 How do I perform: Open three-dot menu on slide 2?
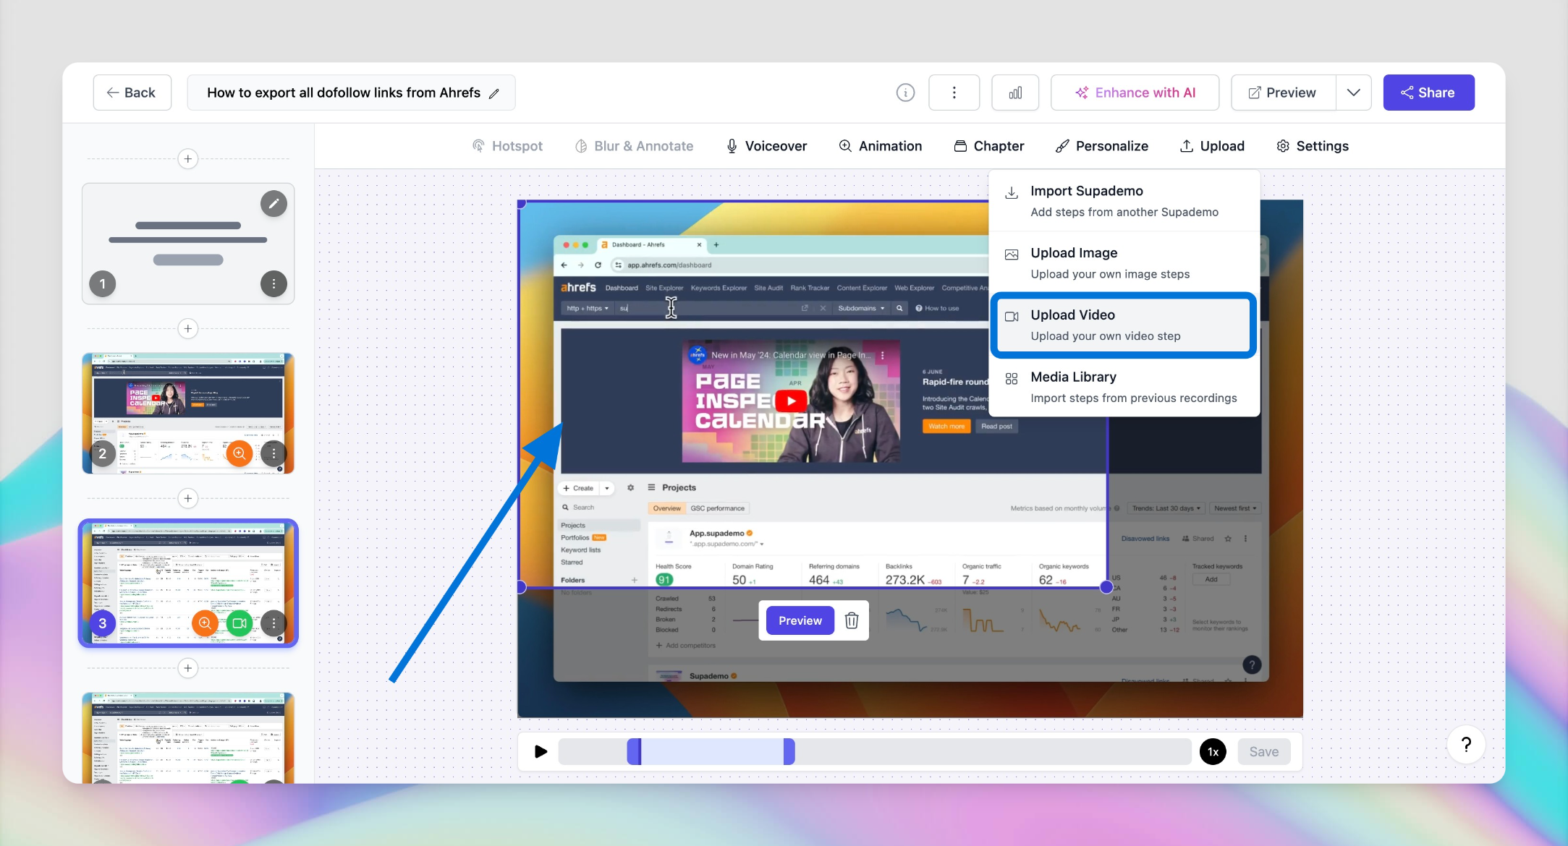click(274, 453)
